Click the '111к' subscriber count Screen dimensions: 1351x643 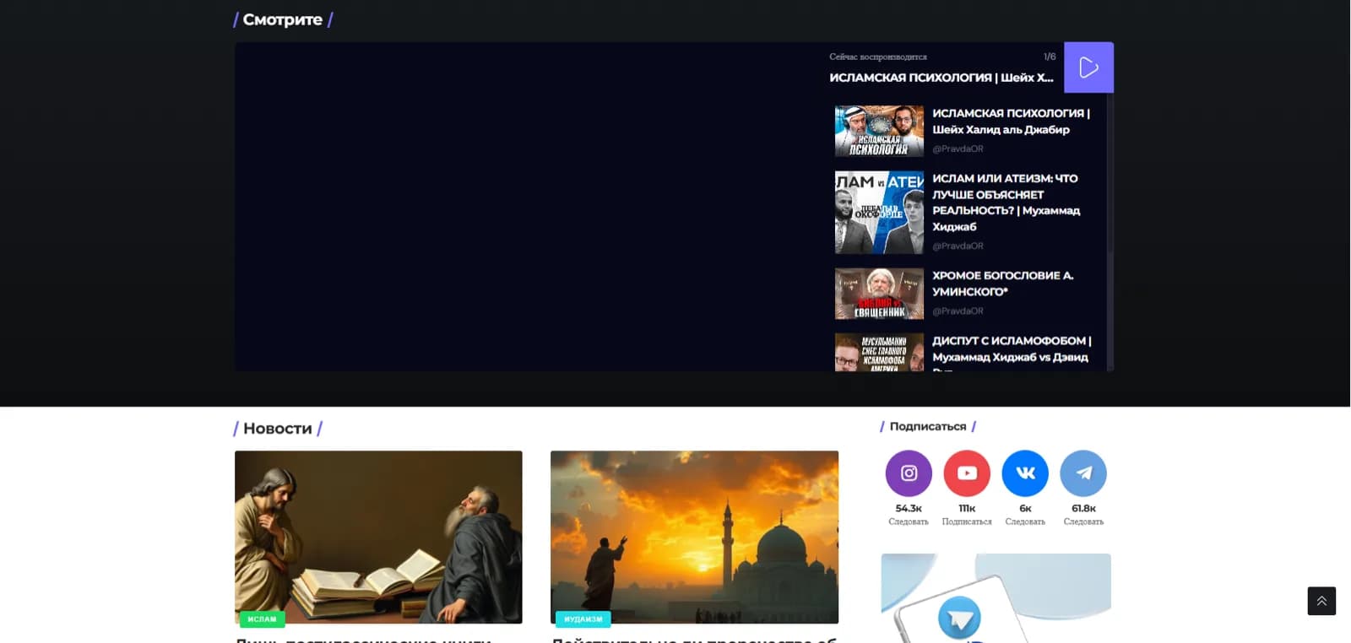(967, 508)
